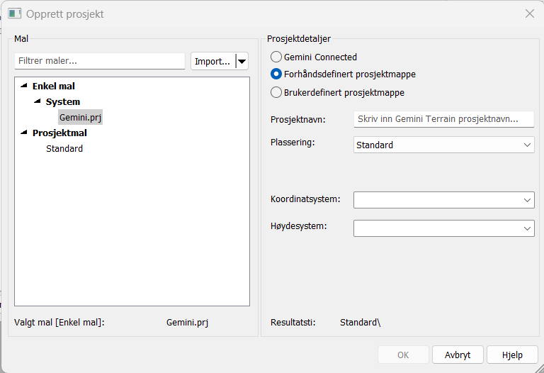Focus the Filtrer maler search field

point(99,62)
